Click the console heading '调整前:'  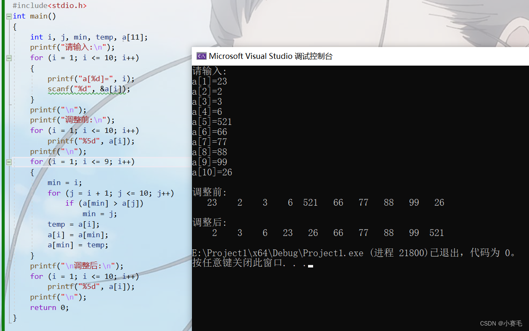[210, 193]
